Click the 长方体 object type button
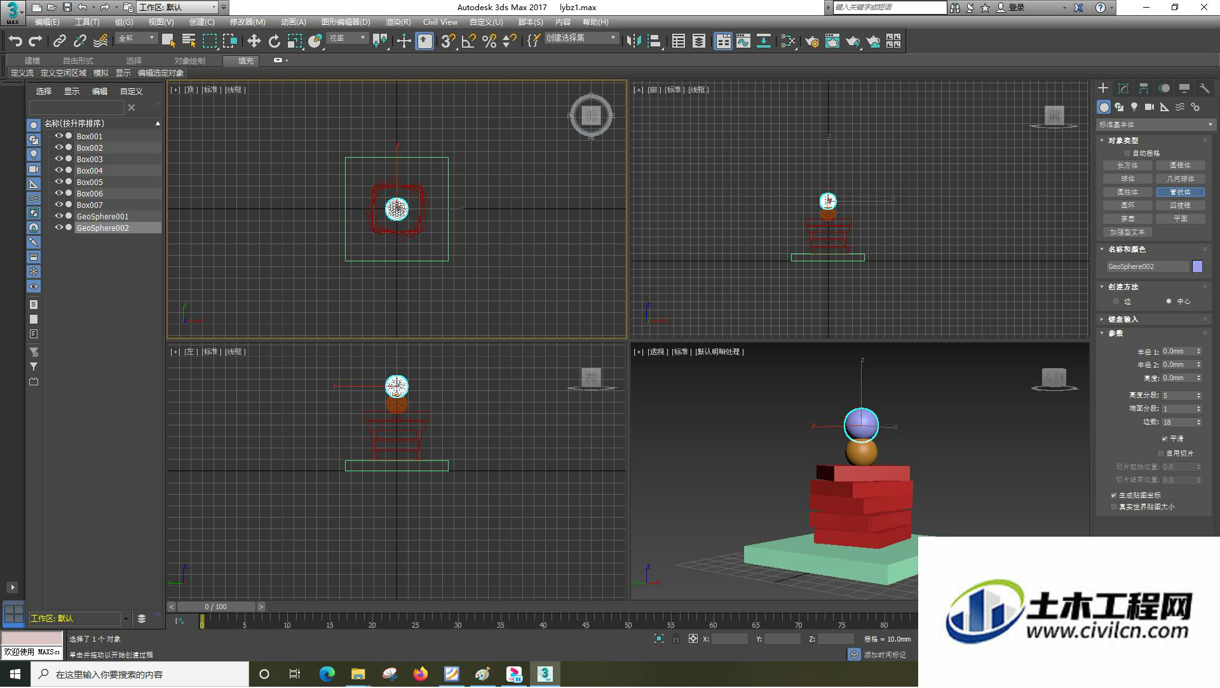 [x=1128, y=165]
